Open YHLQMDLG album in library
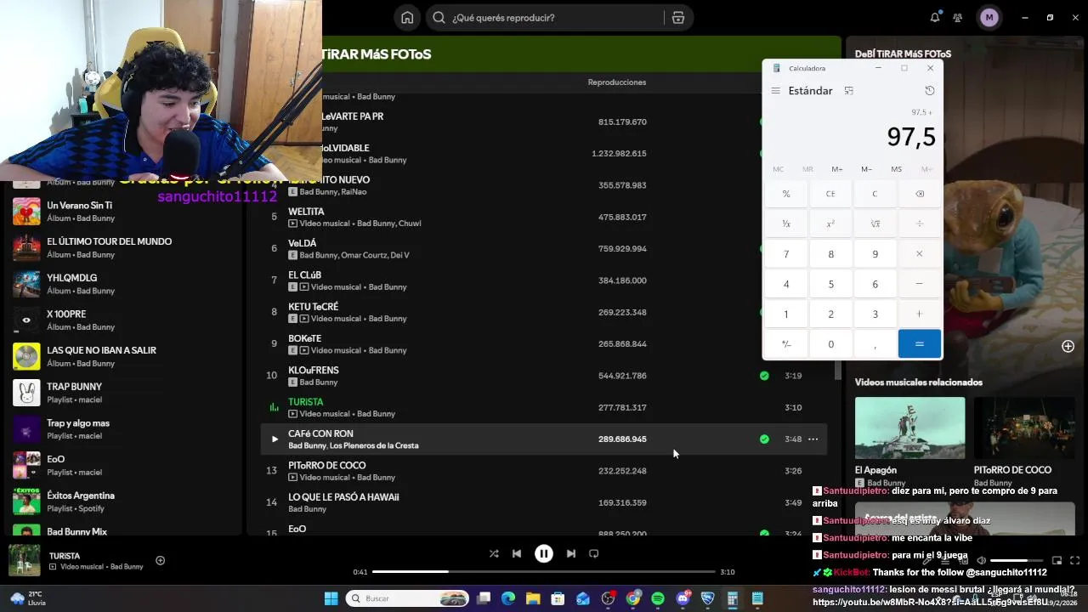1088x612 pixels. click(123, 284)
